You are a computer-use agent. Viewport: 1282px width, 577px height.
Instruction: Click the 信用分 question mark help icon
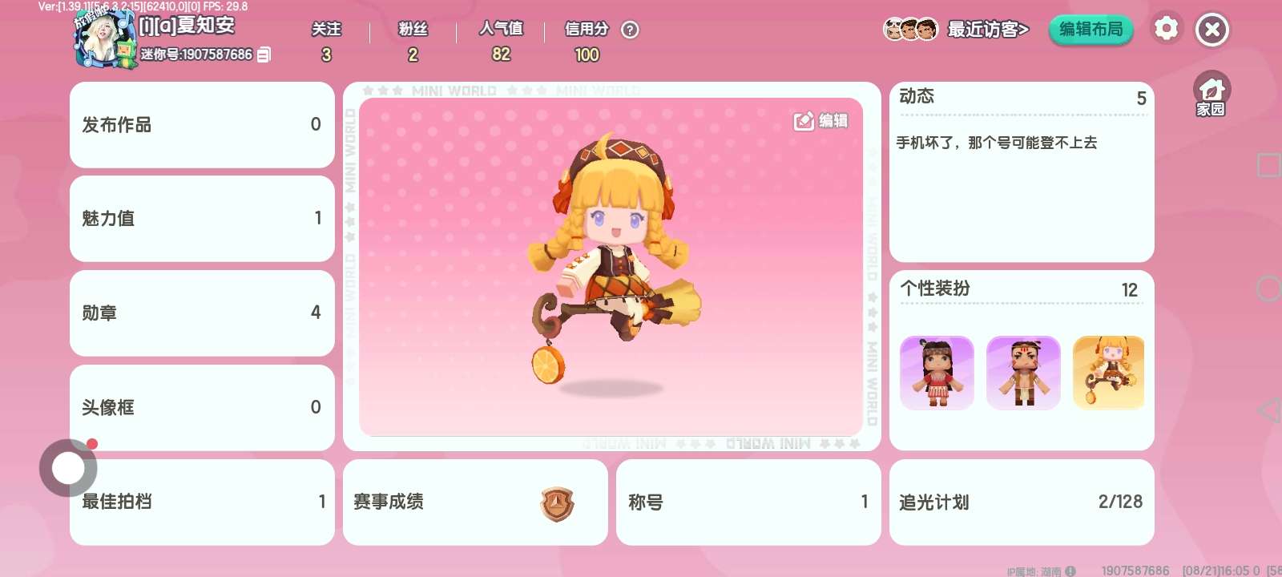(x=631, y=30)
